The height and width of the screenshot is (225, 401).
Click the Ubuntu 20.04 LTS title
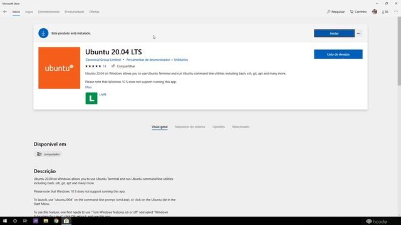[113, 52]
